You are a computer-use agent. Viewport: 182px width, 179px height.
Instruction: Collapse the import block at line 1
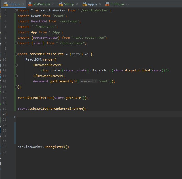click(x=16, y=11)
